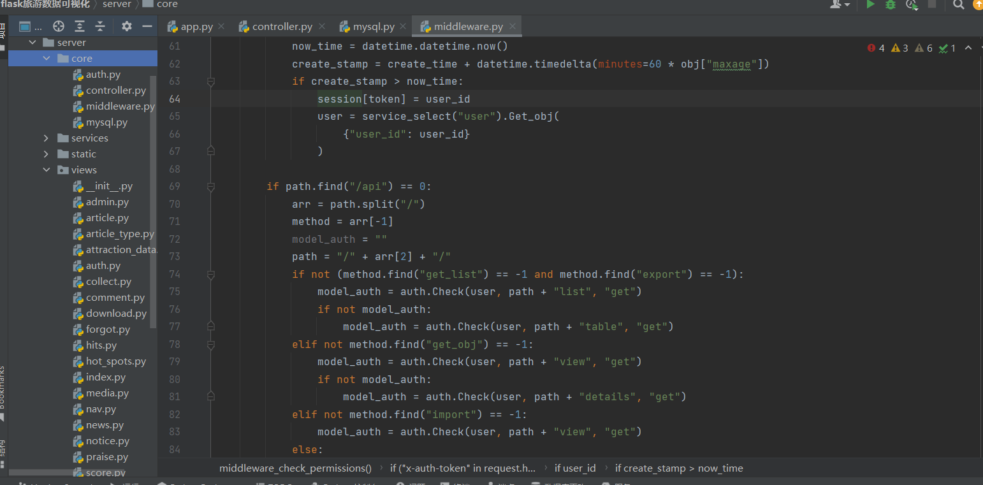Go to previous highlighted error arrow
This screenshot has width=983, height=485.
click(x=968, y=48)
